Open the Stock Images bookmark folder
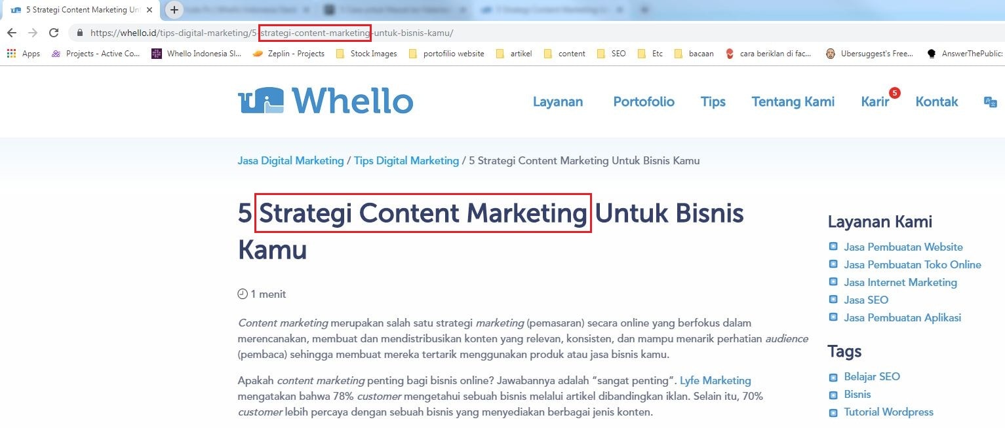This screenshot has width=1005, height=428. tap(366, 54)
